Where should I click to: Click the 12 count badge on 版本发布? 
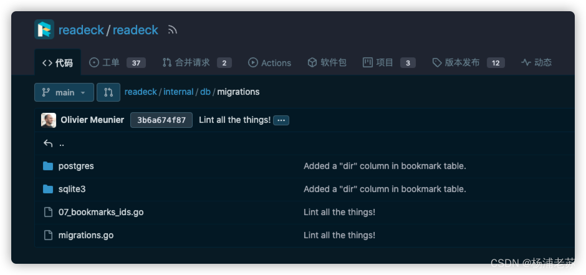[496, 63]
